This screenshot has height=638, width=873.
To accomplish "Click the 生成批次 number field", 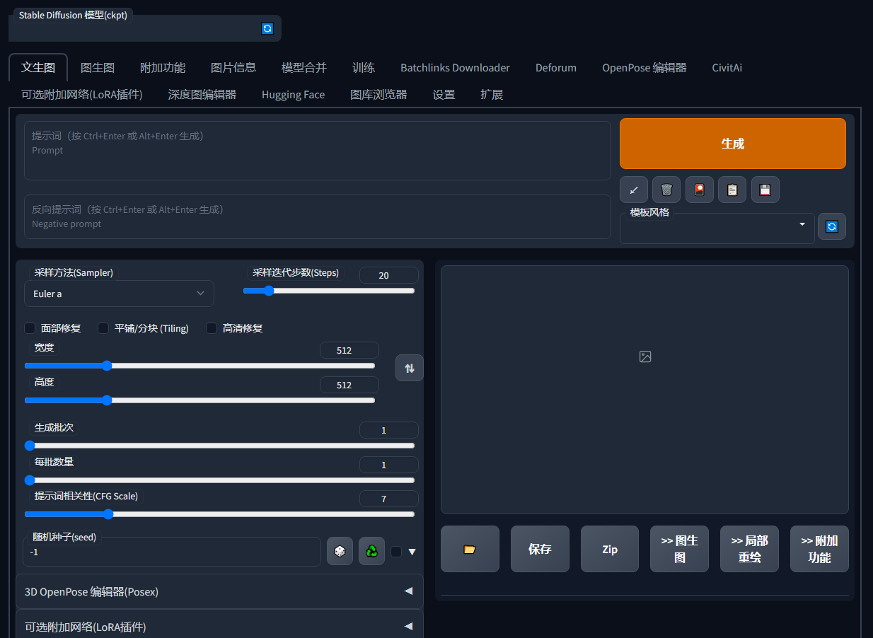I will click(388, 430).
